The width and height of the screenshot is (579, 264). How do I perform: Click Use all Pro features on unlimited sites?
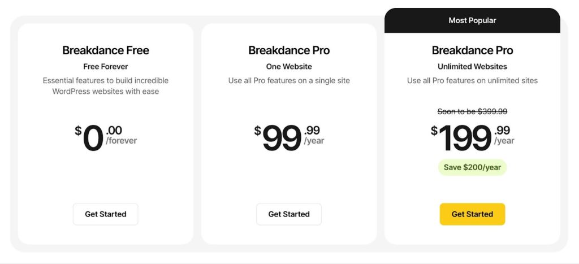[x=472, y=80]
